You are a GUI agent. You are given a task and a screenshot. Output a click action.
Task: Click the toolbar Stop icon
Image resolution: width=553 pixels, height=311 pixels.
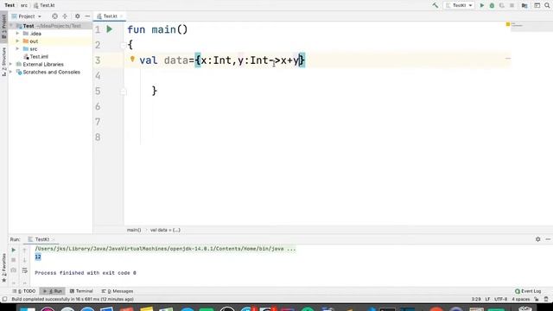point(512,5)
